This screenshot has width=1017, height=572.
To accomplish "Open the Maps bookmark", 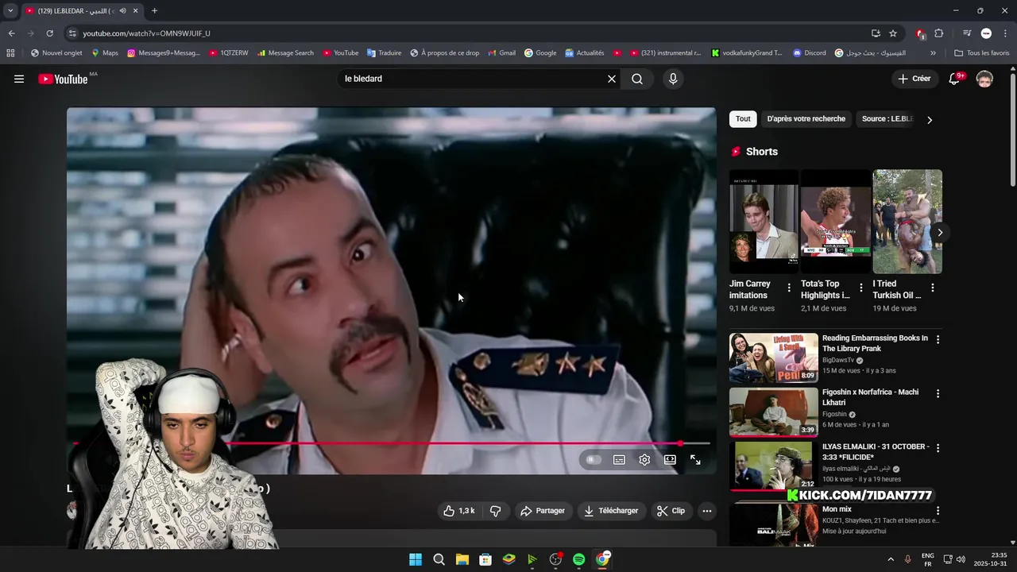I will (105, 53).
